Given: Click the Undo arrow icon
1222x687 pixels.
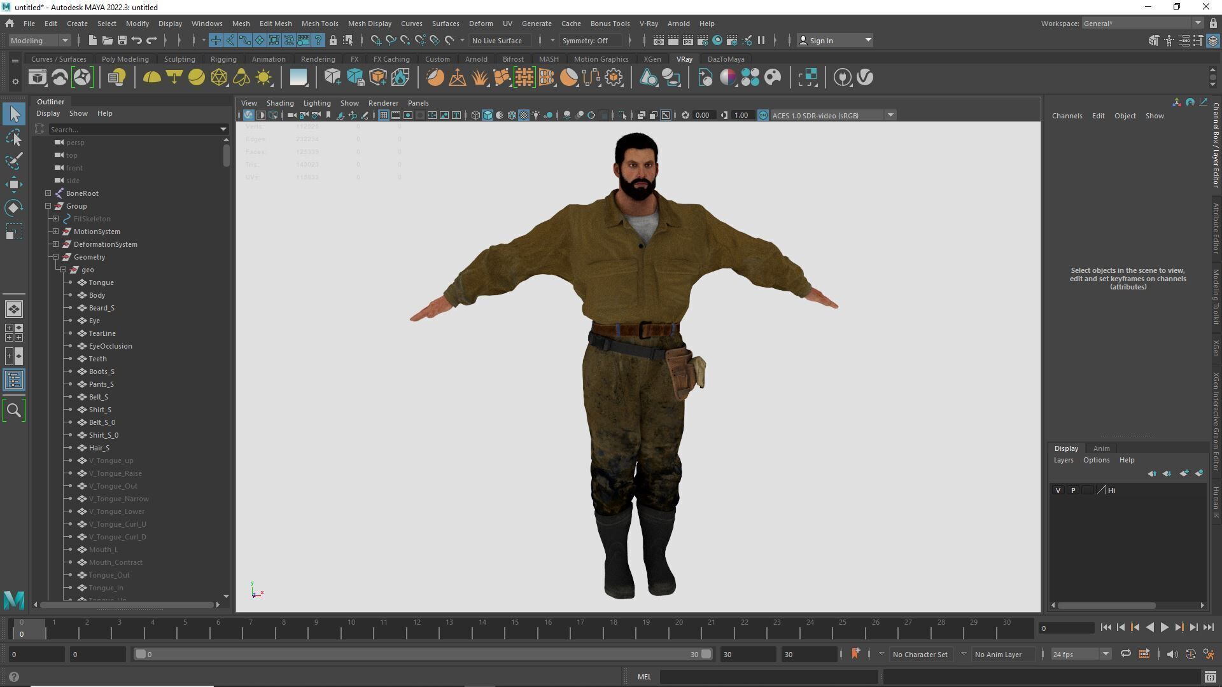Looking at the screenshot, I should click(x=136, y=41).
